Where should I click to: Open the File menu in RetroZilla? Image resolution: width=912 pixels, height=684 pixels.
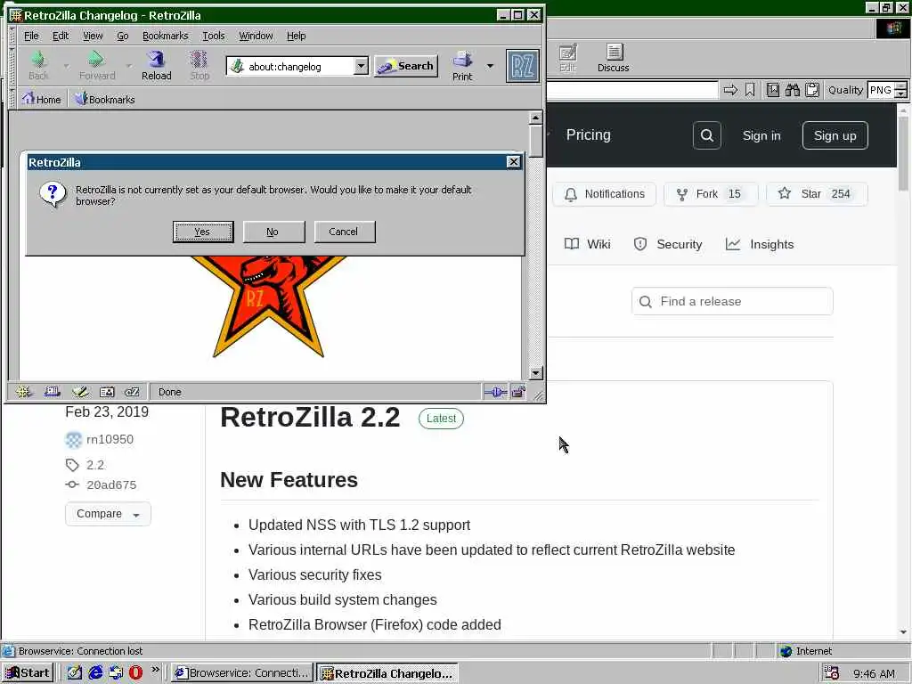click(x=31, y=36)
